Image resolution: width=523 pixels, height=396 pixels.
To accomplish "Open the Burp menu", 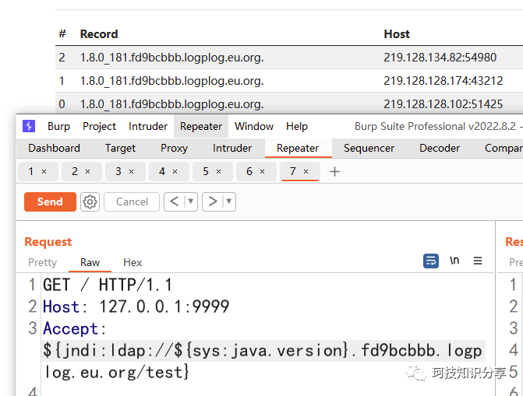I will 58,127.
